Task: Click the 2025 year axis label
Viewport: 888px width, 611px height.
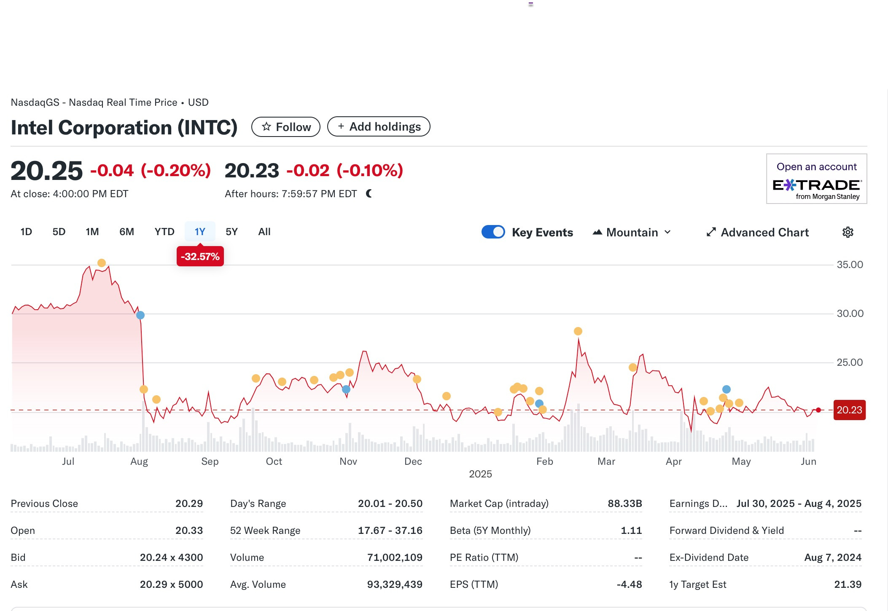Action: tap(480, 474)
